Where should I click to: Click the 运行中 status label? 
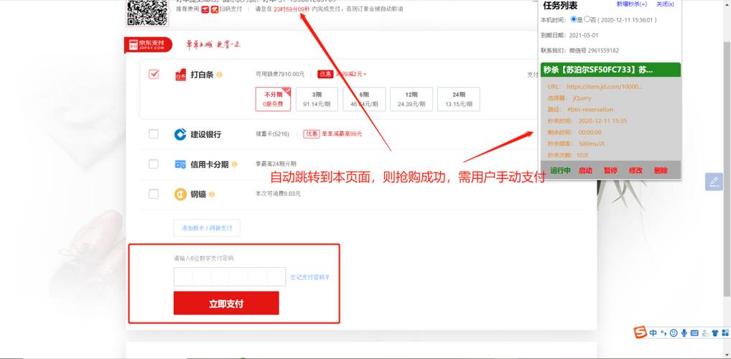pyautogui.click(x=560, y=171)
